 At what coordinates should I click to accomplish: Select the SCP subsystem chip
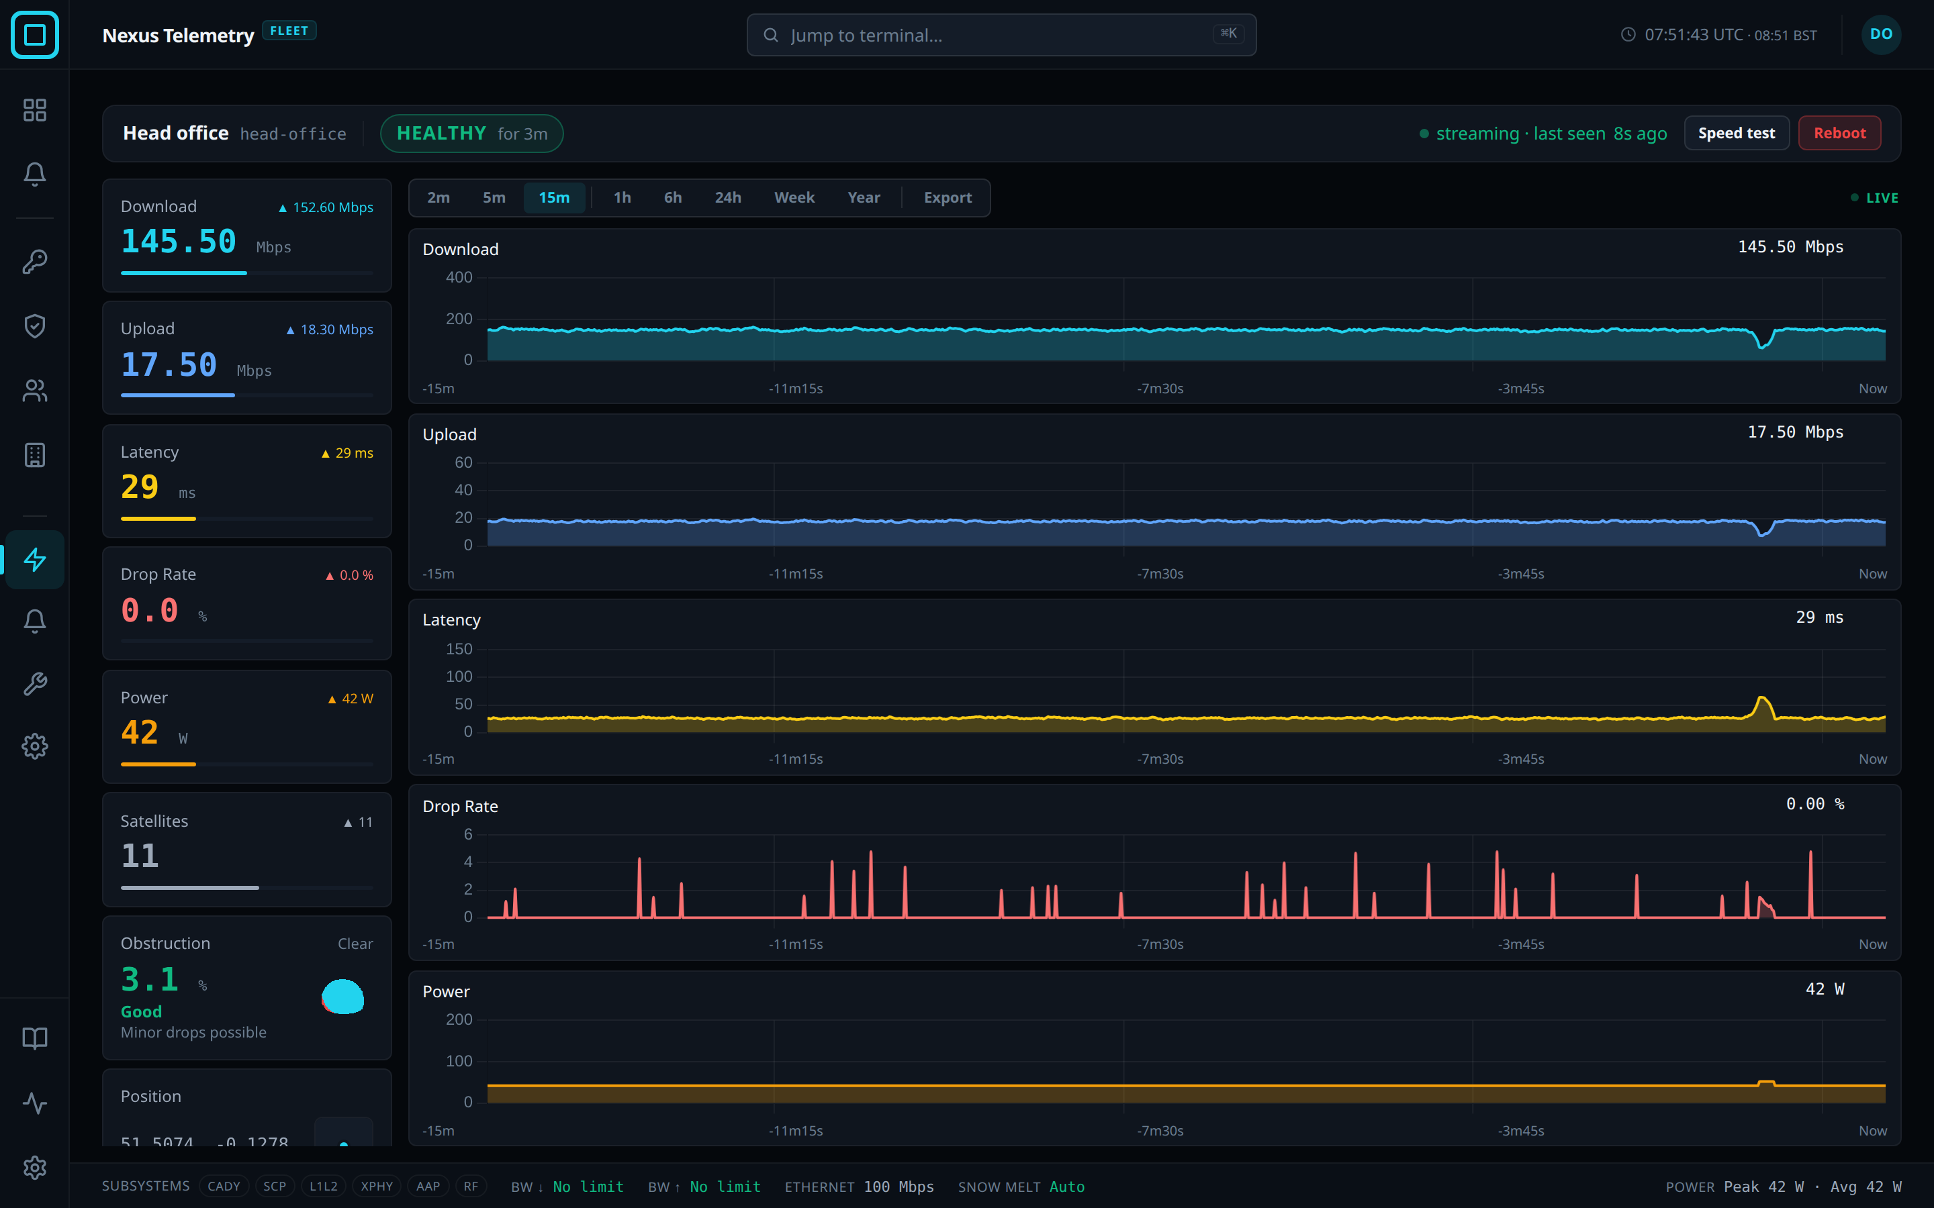pyautogui.click(x=275, y=1187)
